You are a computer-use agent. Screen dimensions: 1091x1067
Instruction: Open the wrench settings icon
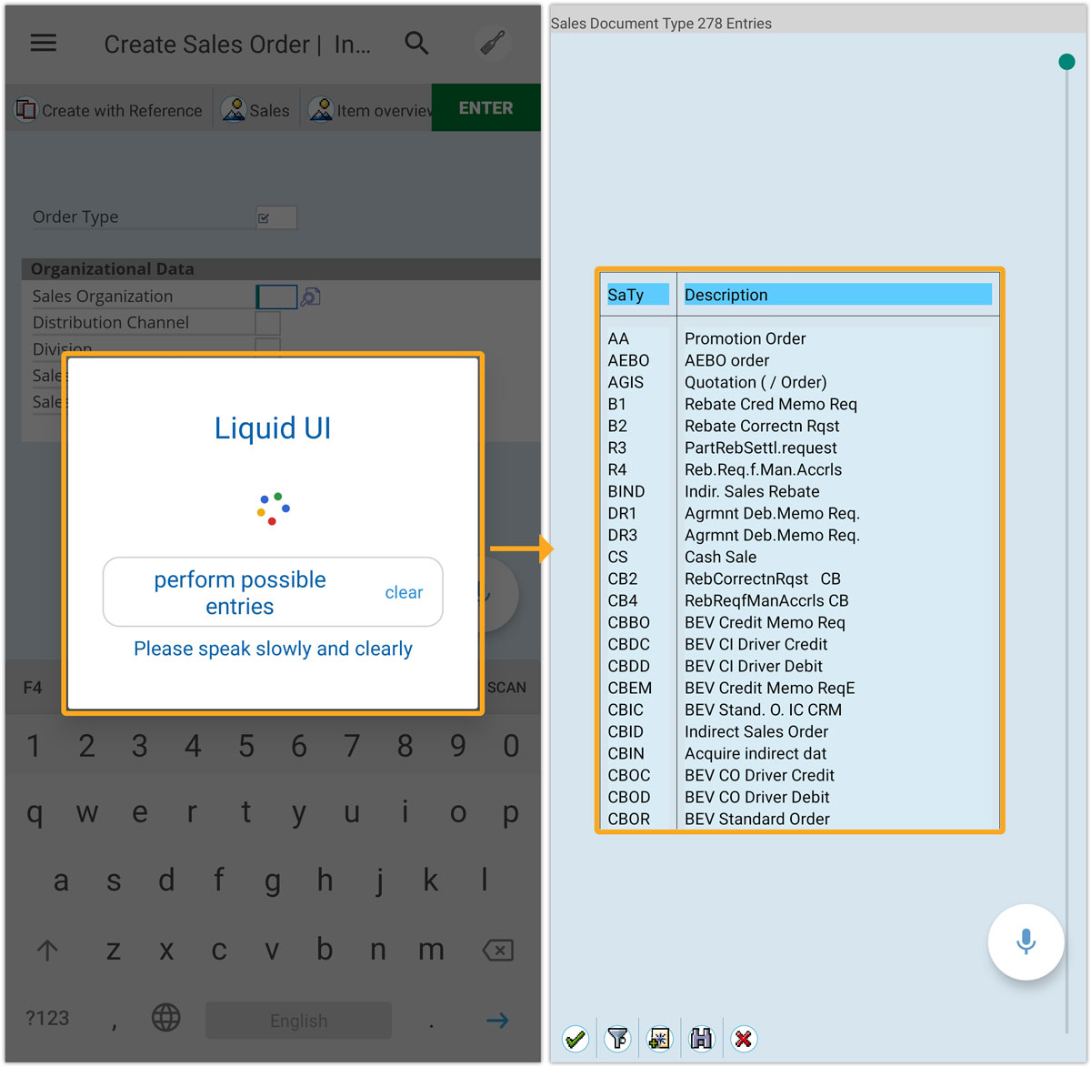492,44
